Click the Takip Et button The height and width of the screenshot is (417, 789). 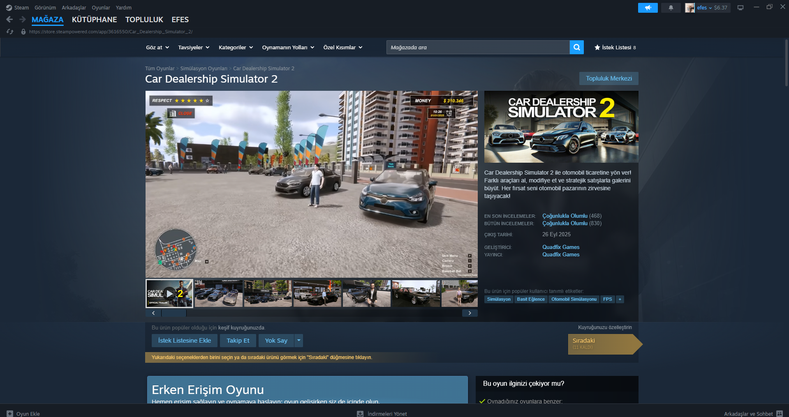pos(238,341)
